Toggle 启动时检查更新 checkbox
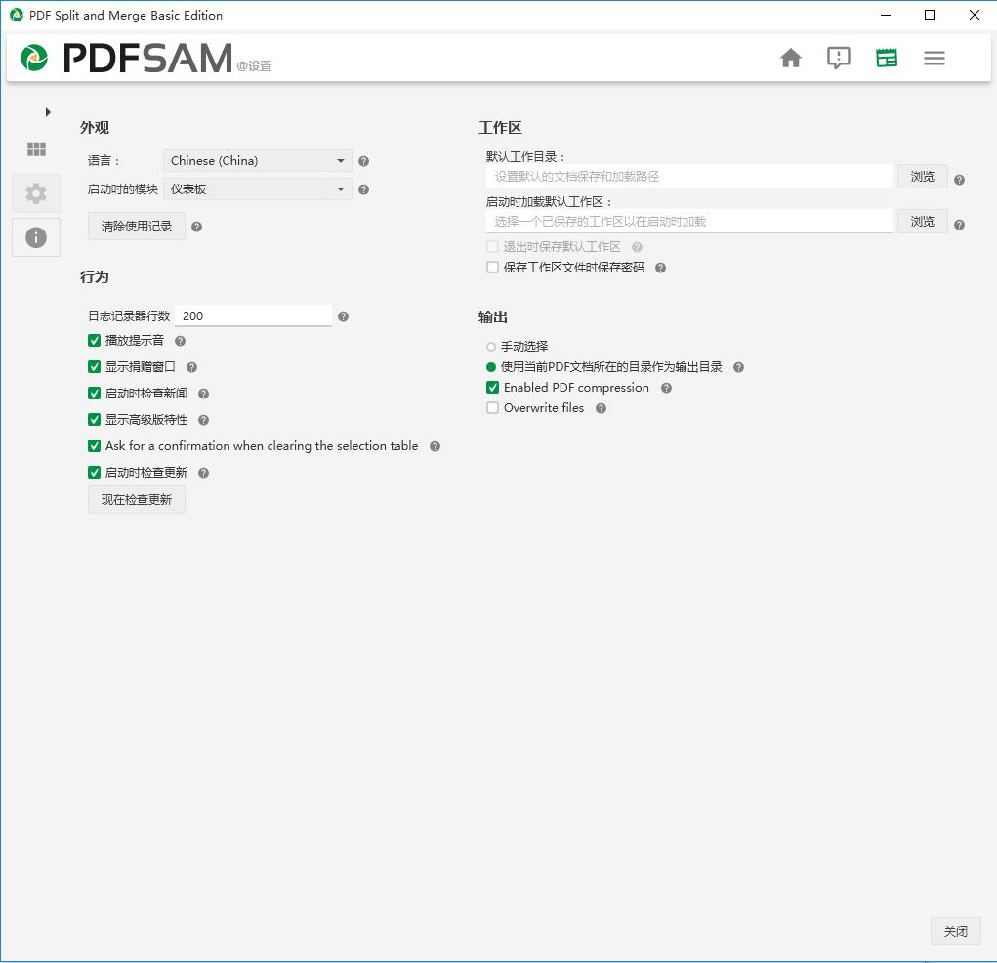Viewport: 997px width, 963px height. (x=94, y=473)
